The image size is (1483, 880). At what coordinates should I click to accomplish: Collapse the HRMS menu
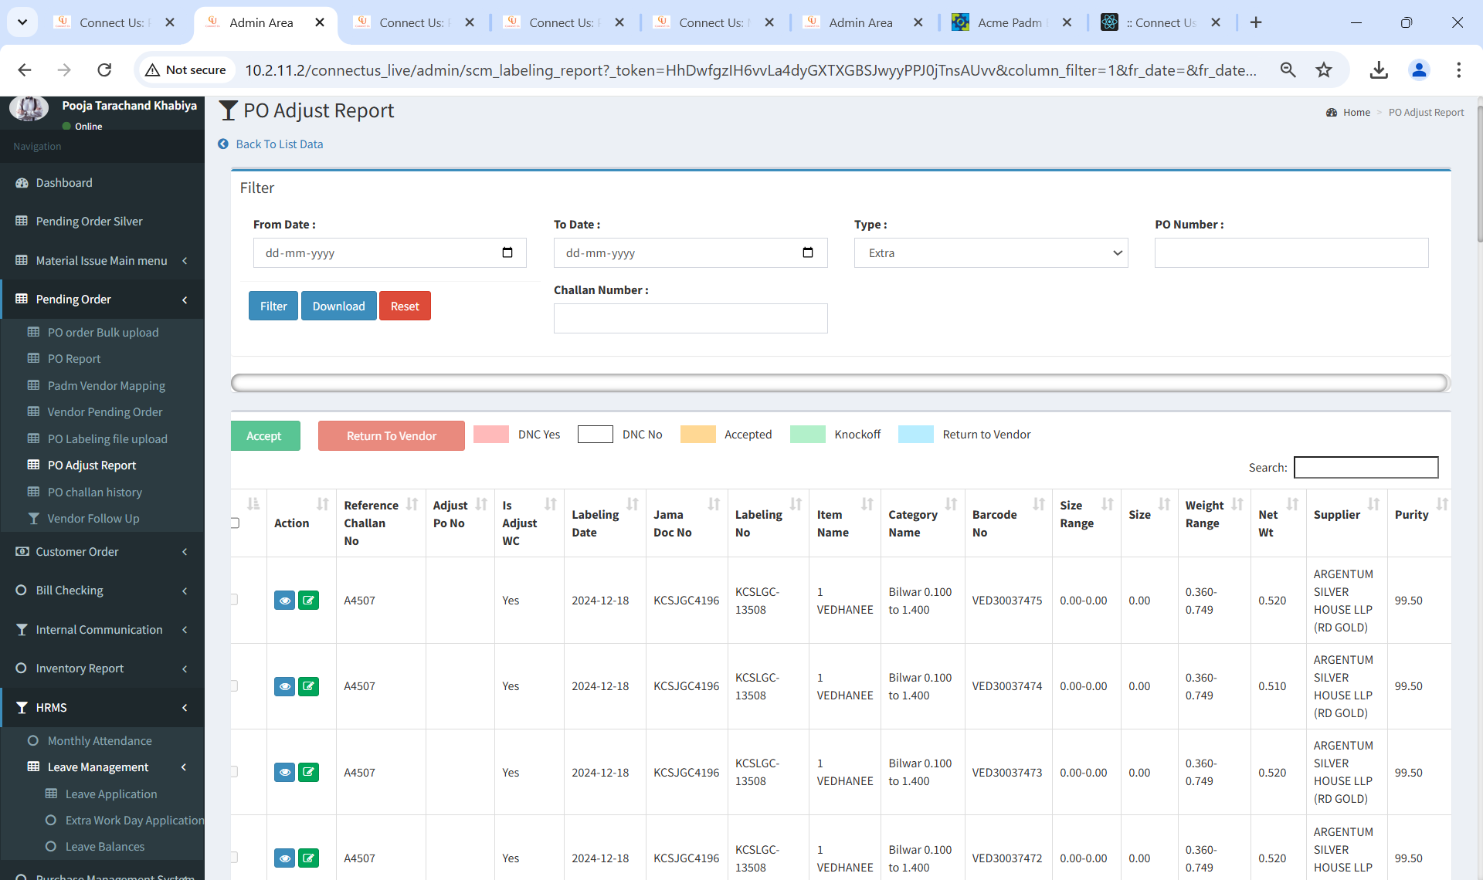[x=102, y=708]
